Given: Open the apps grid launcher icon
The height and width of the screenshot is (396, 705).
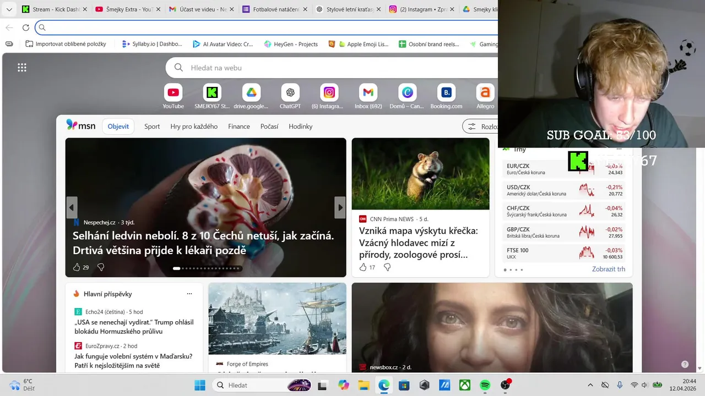Looking at the screenshot, I should (x=22, y=68).
